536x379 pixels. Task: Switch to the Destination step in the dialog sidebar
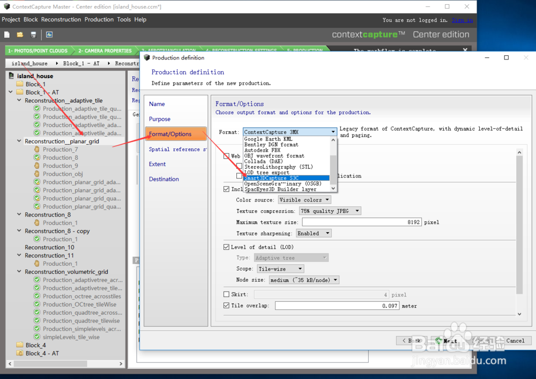click(x=163, y=179)
